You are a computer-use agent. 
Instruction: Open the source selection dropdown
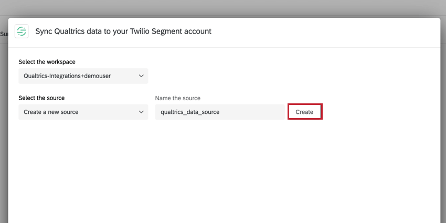(x=83, y=112)
